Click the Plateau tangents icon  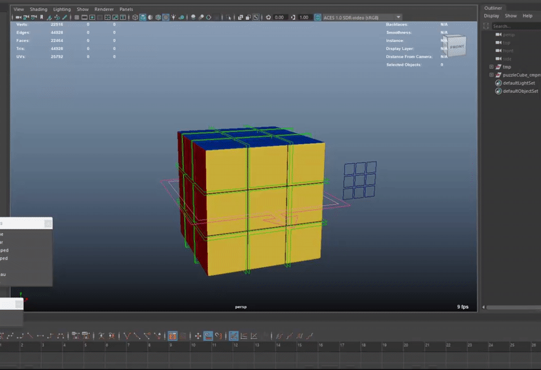pyautogui.click(x=61, y=336)
